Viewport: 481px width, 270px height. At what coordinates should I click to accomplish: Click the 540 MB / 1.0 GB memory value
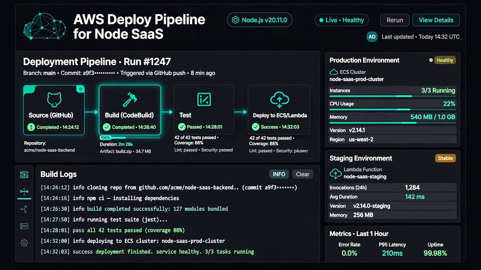(x=433, y=117)
